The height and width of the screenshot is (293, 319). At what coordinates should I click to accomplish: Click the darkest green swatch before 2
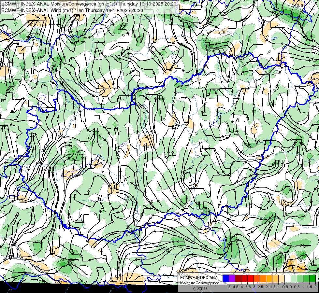312,279
